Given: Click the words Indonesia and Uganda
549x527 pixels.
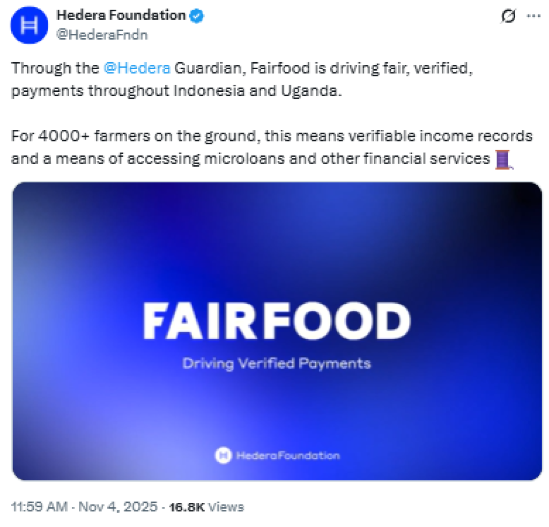Looking at the screenshot, I should point(257,91).
